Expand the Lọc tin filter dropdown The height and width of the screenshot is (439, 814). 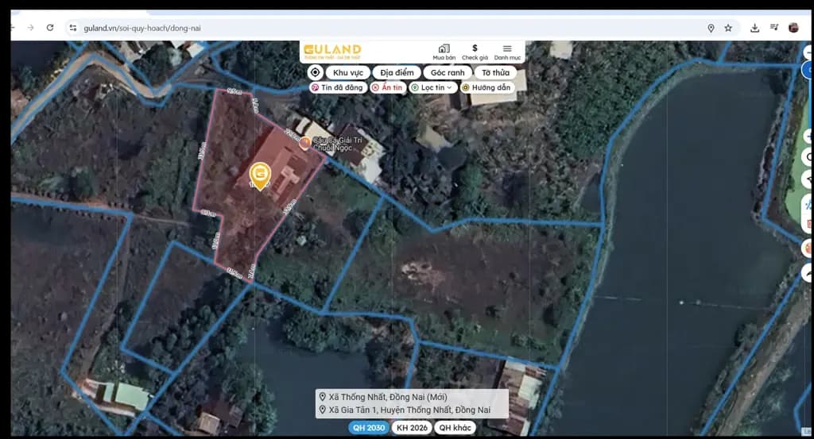tap(433, 87)
